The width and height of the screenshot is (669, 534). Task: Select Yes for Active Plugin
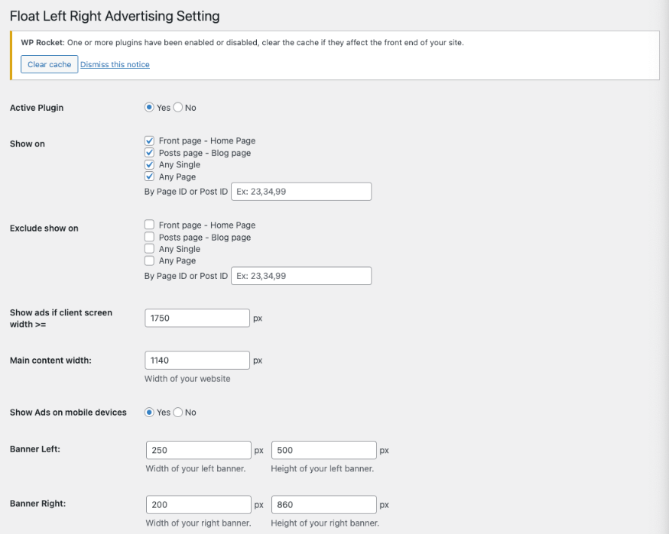(149, 108)
